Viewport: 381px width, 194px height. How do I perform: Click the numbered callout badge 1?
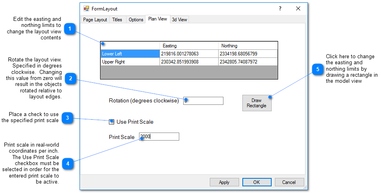[70, 29]
